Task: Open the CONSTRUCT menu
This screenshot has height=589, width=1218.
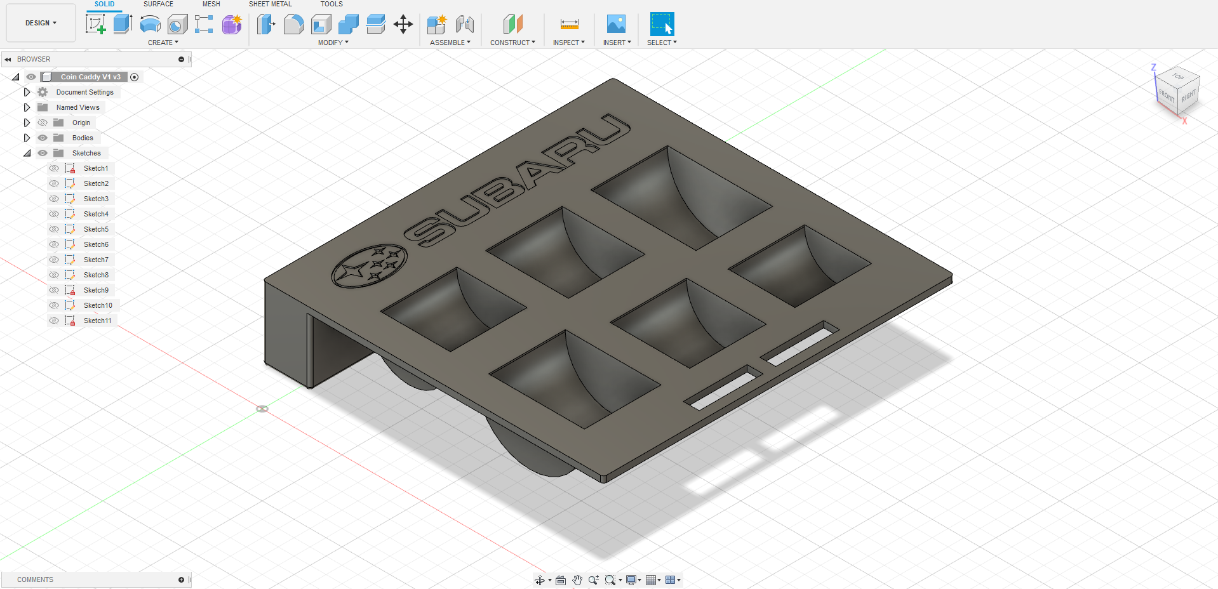Action: [x=512, y=43]
